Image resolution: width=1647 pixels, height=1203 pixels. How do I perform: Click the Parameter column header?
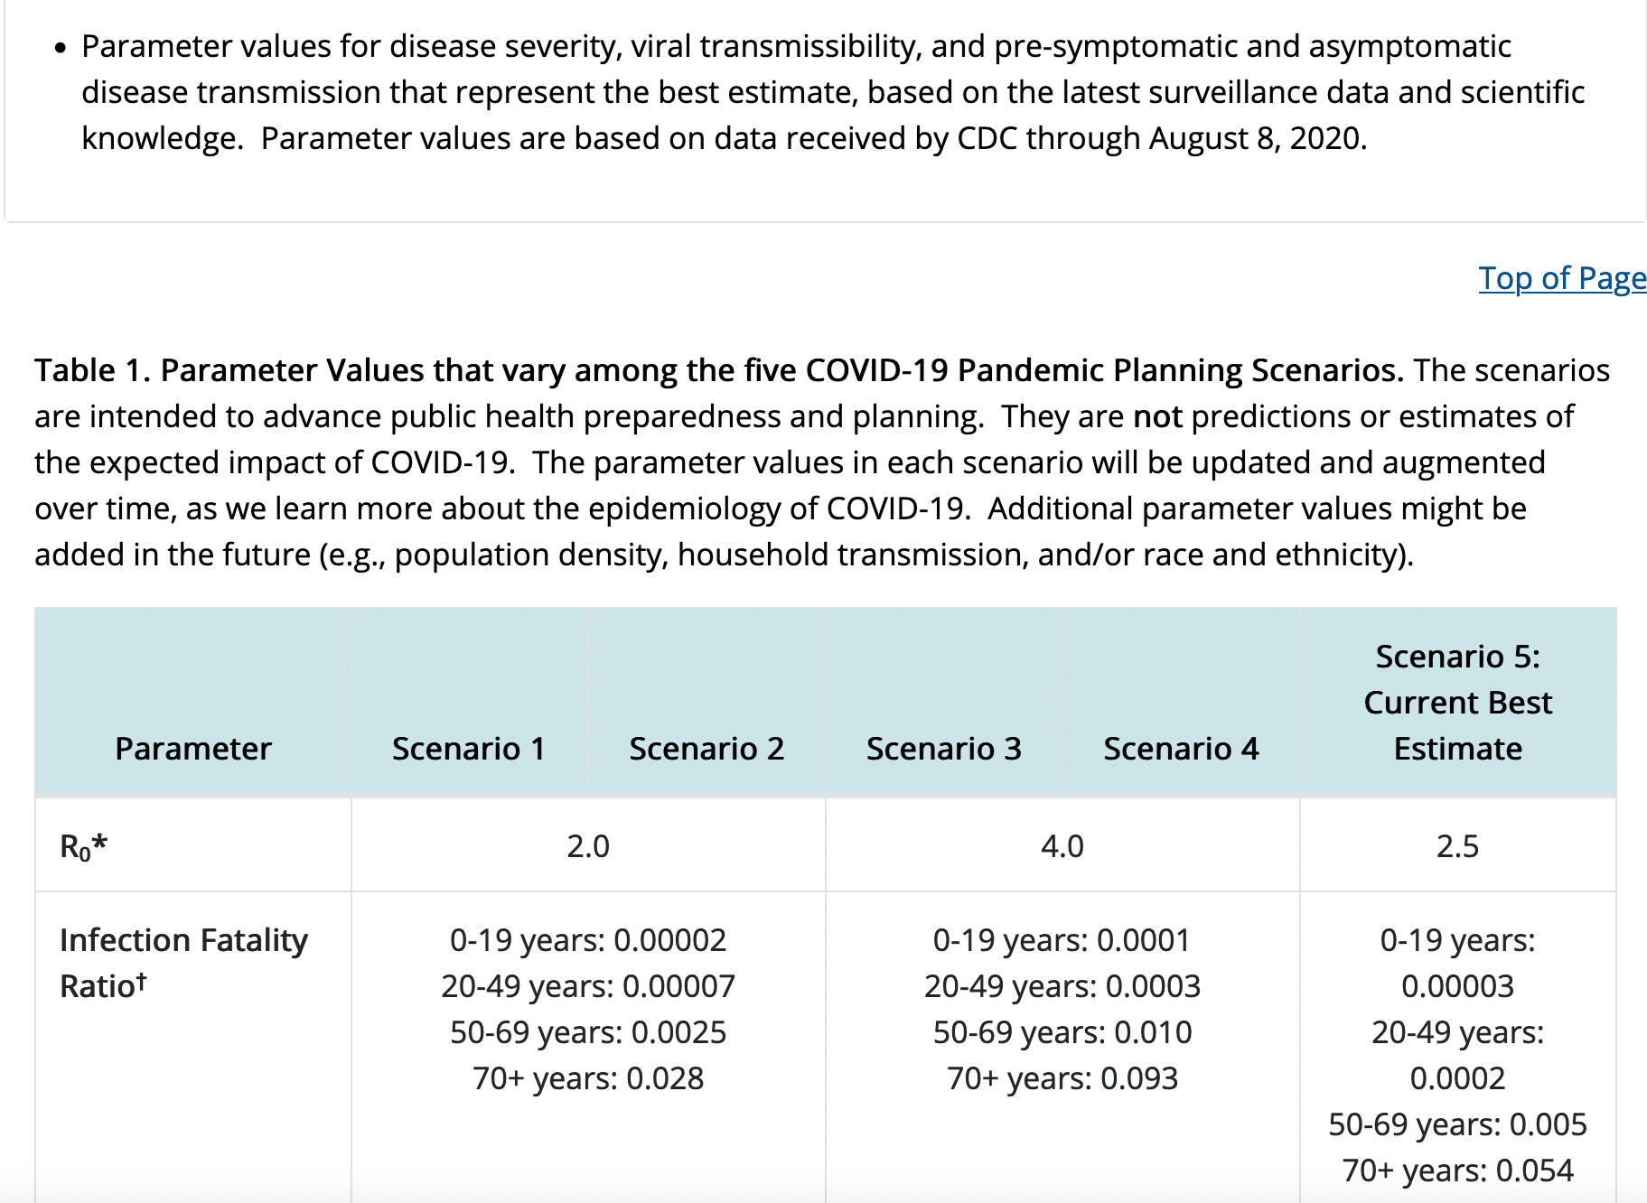192,749
